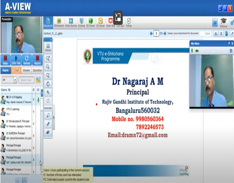
Task: Open the Polling tool
Action: [129, 22]
